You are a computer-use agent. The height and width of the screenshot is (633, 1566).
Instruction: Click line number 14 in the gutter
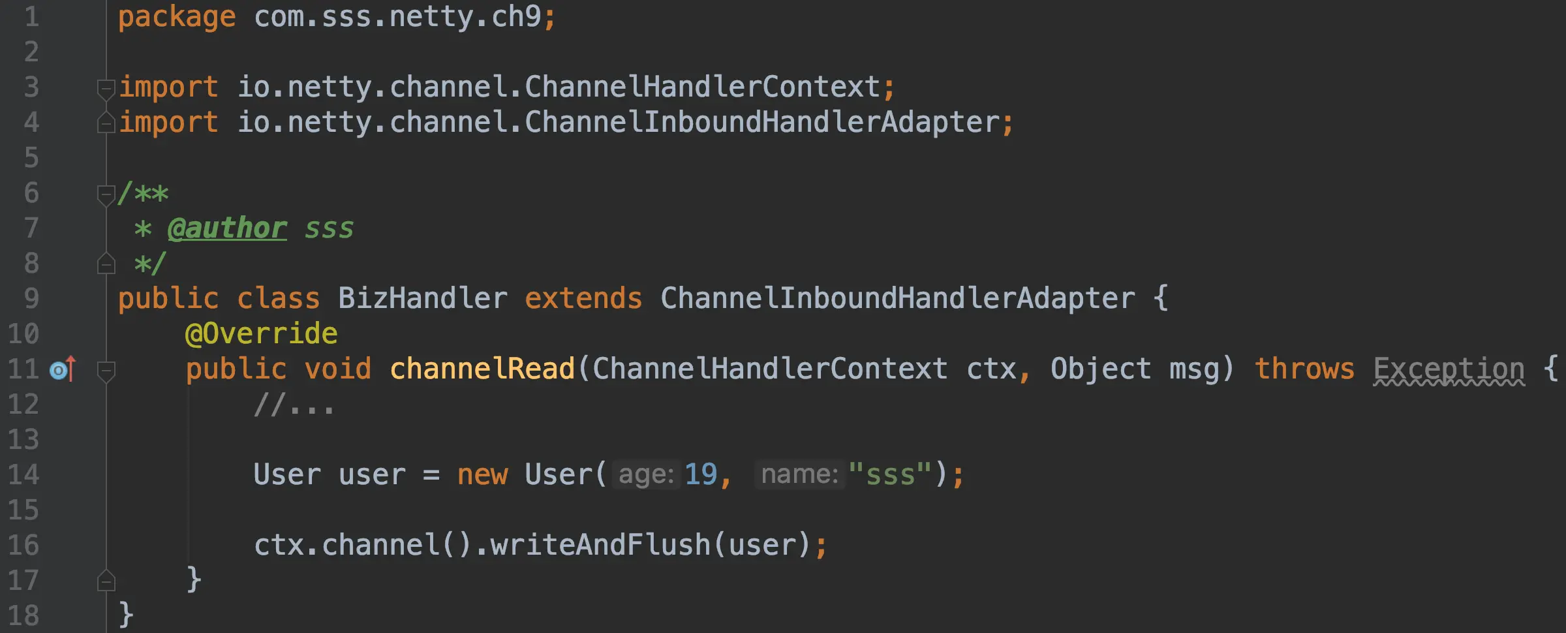click(x=23, y=475)
